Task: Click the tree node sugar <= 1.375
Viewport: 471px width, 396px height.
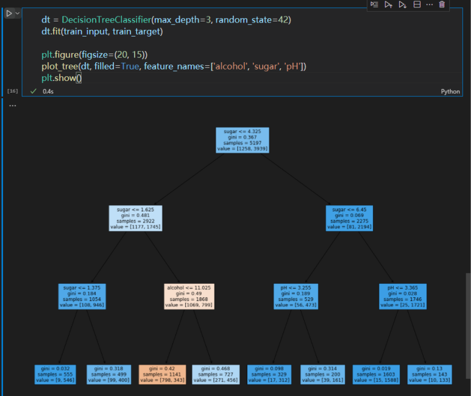Action: click(82, 296)
